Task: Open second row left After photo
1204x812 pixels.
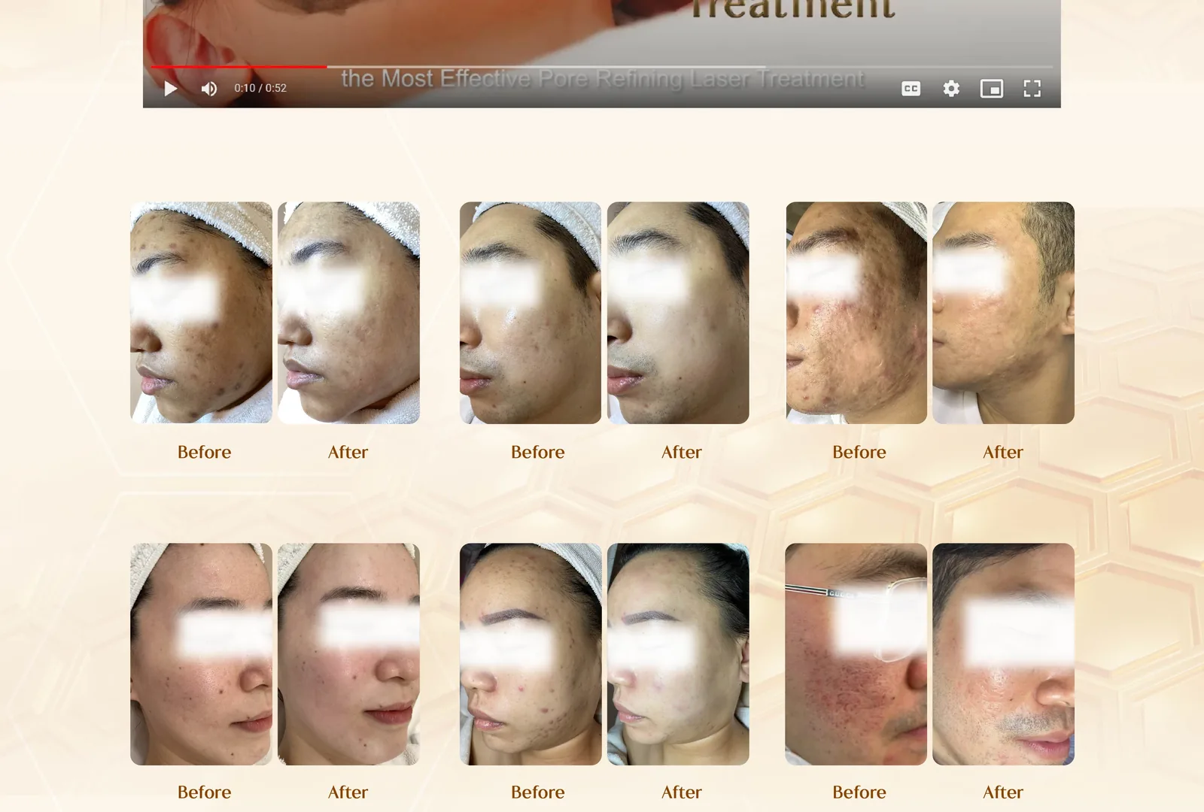Action: click(348, 654)
